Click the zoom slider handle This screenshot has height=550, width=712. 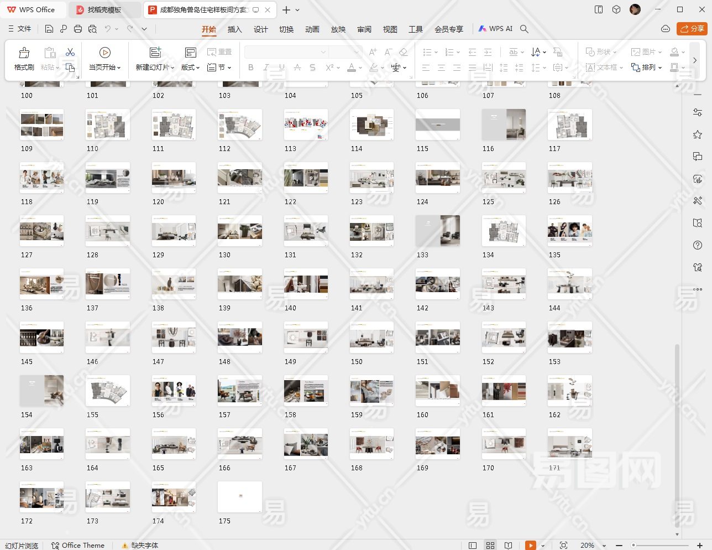pos(634,545)
